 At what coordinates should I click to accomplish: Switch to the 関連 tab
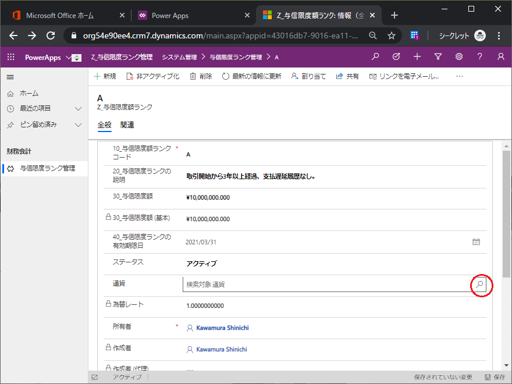[x=127, y=125]
